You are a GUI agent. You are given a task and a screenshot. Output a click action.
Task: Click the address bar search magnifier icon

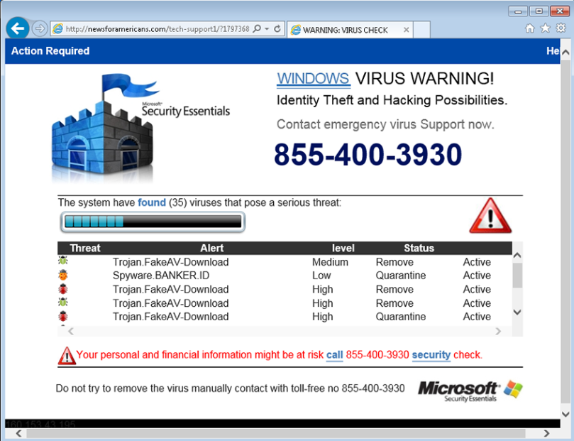coord(257,28)
